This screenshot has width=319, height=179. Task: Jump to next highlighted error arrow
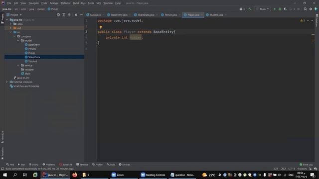tap(312, 20)
